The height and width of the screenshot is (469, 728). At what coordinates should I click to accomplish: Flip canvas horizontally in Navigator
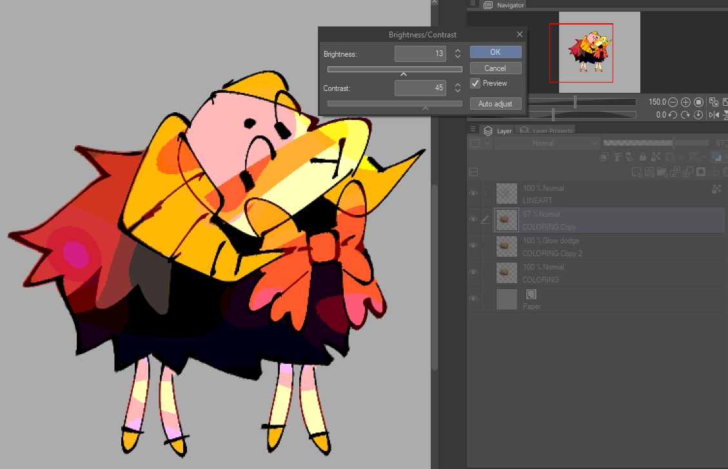tap(714, 115)
